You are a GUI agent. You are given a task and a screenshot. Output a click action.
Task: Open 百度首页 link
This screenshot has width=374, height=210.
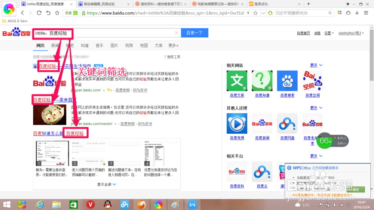click(303, 33)
